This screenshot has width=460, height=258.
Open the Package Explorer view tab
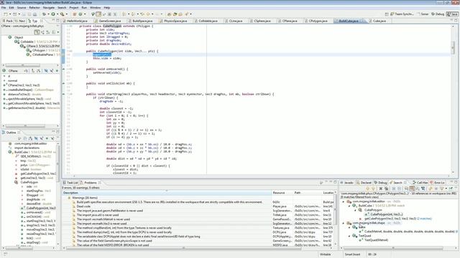tap(7, 21)
